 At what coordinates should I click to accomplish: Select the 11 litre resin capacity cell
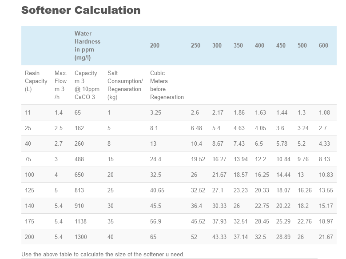(x=28, y=113)
